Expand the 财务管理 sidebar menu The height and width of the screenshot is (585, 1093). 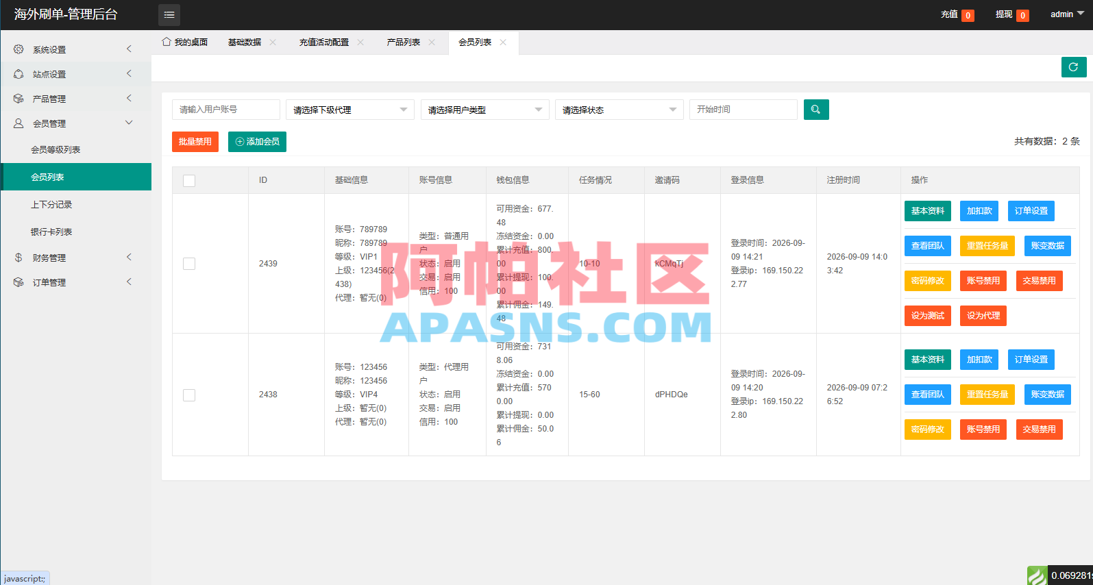click(x=75, y=258)
